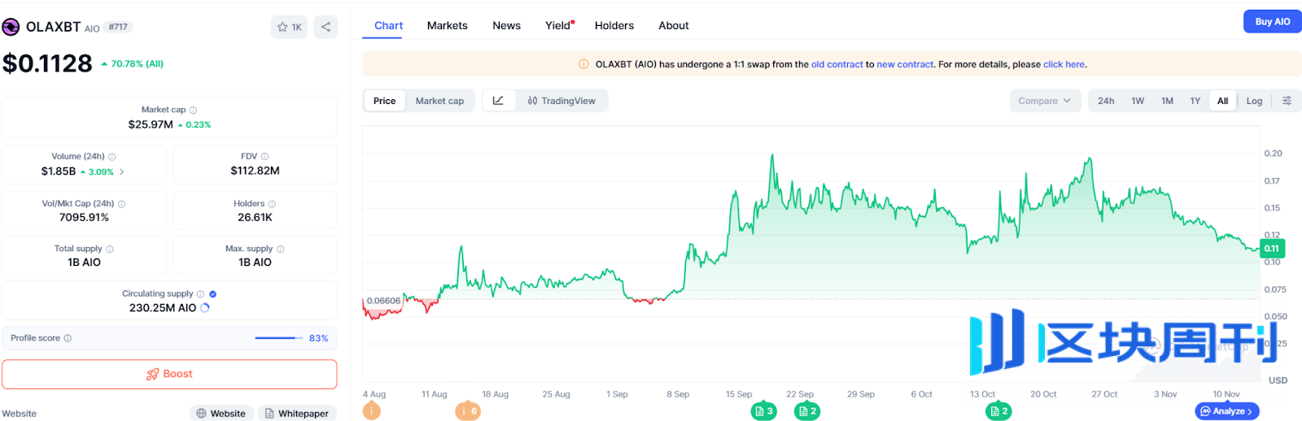Click the OLAXBT token logo icon
The height and width of the screenshot is (421, 1302).
coord(11,27)
